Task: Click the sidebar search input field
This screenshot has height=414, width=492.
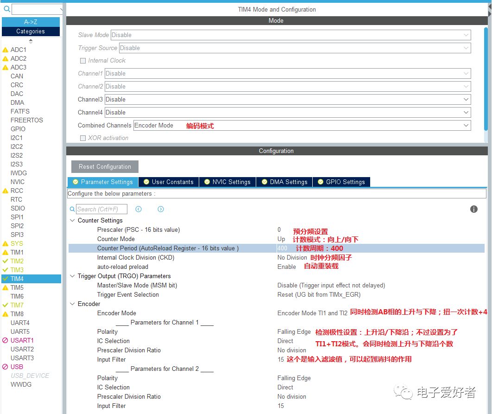Action: coord(38,9)
